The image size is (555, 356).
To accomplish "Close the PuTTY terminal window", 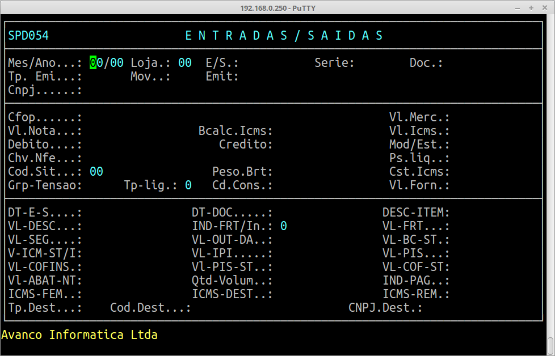I will click(x=544, y=8).
